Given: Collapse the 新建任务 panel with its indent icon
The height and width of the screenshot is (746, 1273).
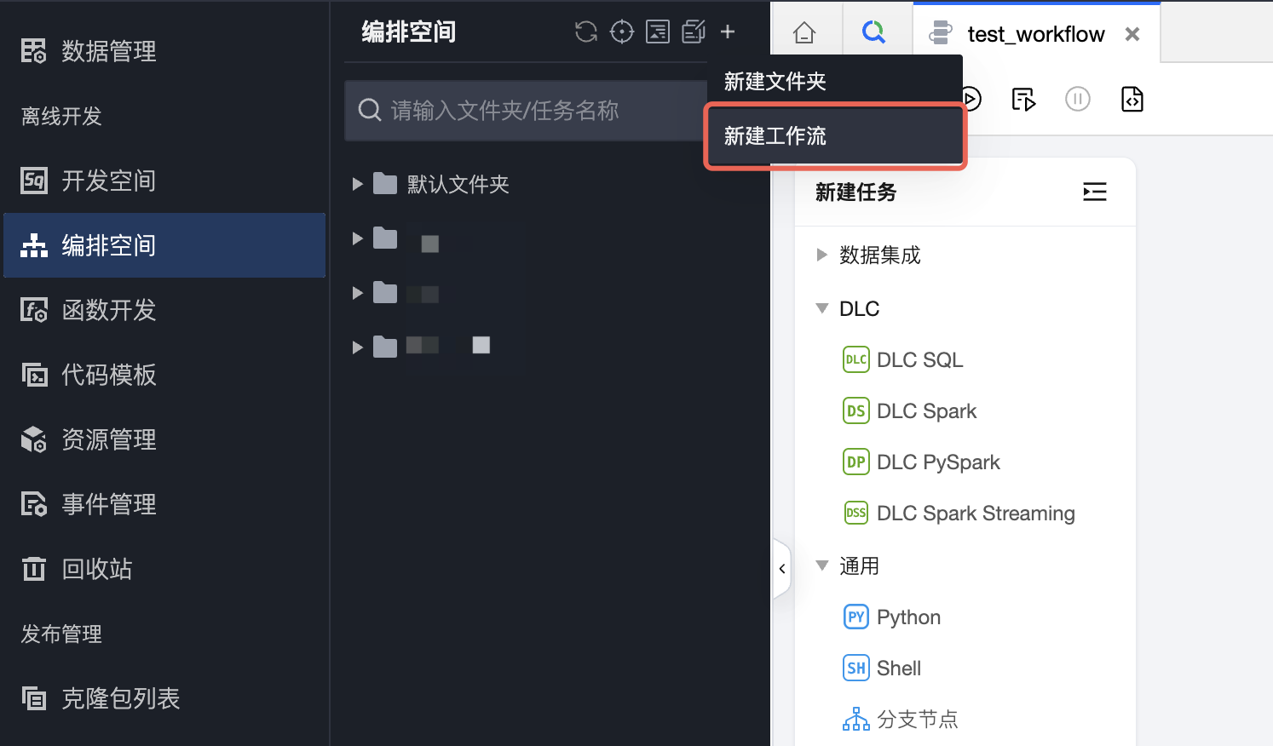Looking at the screenshot, I should pyautogui.click(x=1095, y=192).
